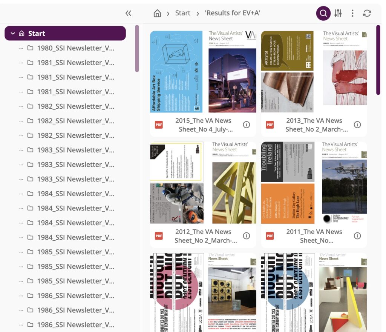
Task: Show info for 2013 VA News Sheet
Action: point(357,125)
